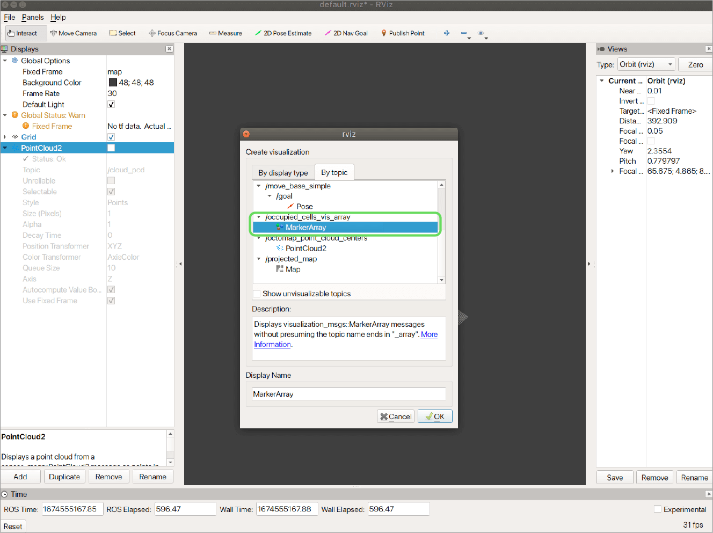Click the plus add-tool icon in toolbar
The width and height of the screenshot is (713, 533).
tap(446, 33)
